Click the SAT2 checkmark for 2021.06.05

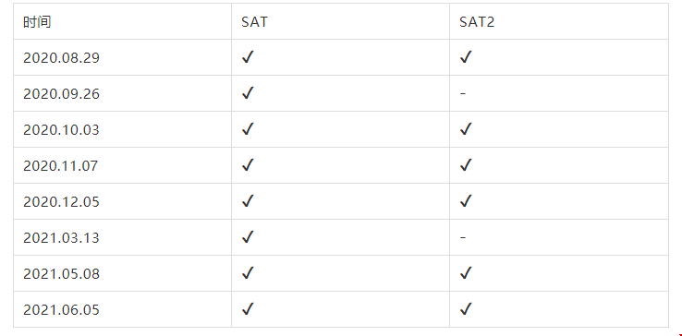(x=466, y=310)
